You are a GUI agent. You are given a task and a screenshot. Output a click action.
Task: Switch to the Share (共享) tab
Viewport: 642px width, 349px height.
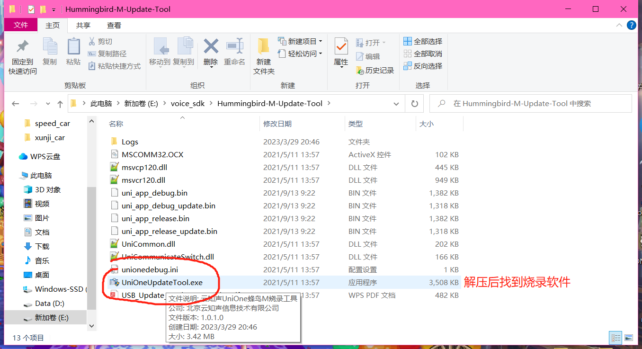point(83,25)
